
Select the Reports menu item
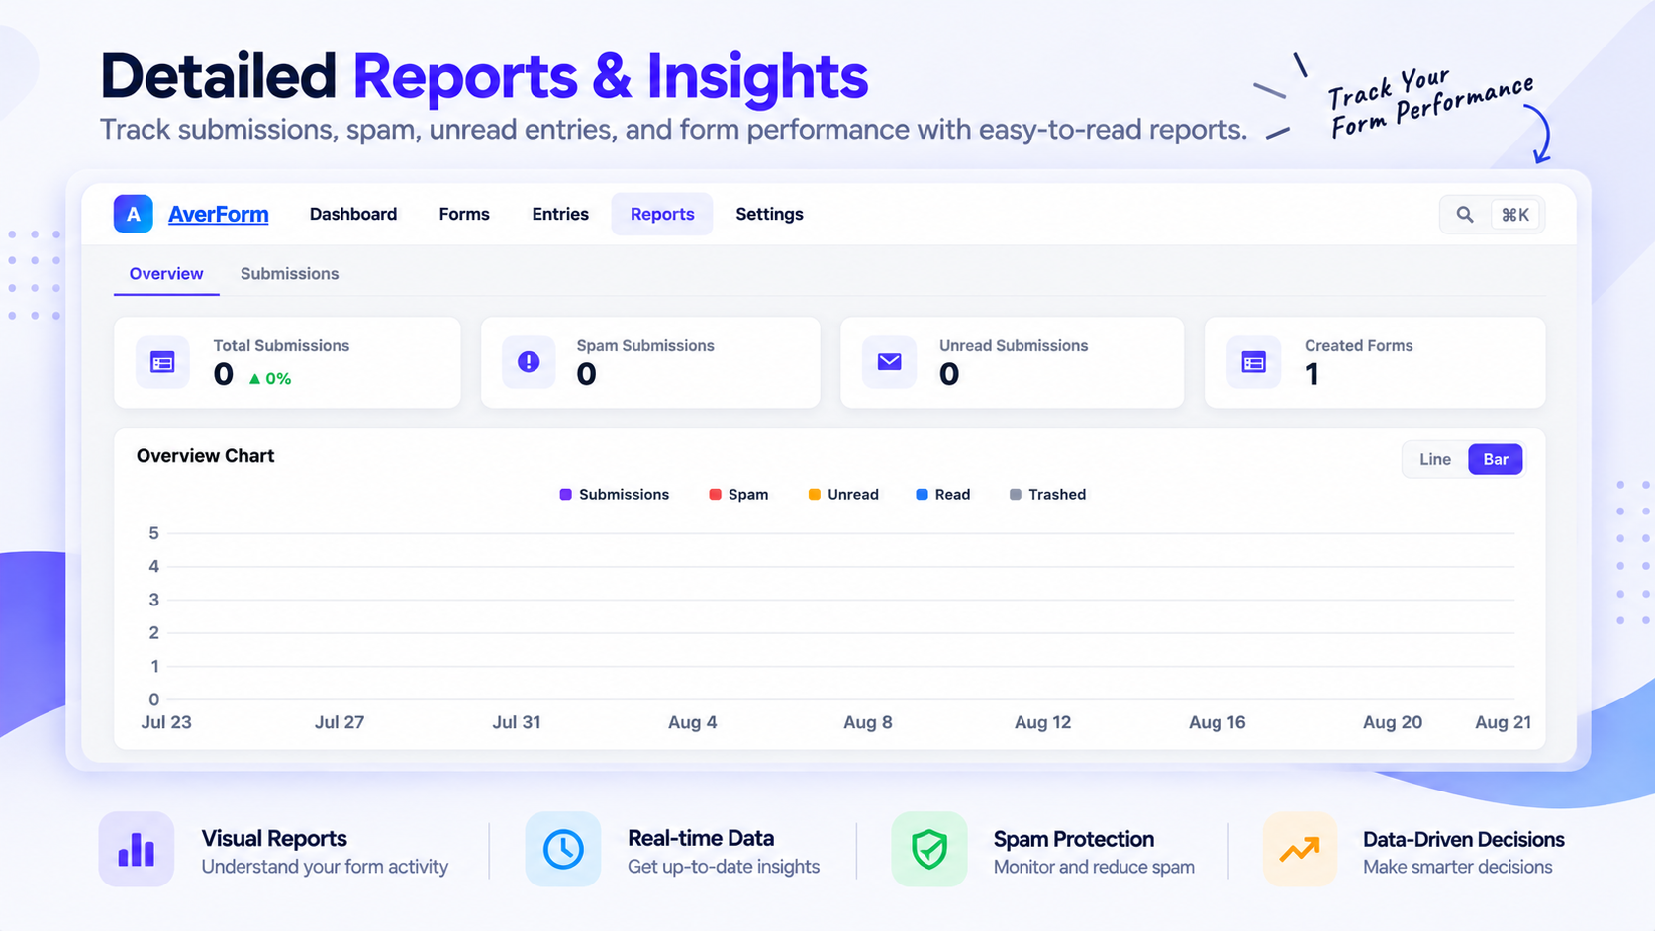click(x=662, y=214)
